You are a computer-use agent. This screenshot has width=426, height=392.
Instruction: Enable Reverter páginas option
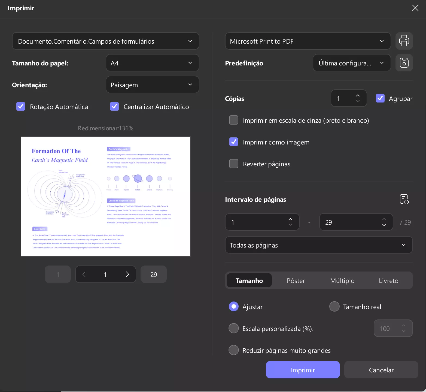[234, 164]
